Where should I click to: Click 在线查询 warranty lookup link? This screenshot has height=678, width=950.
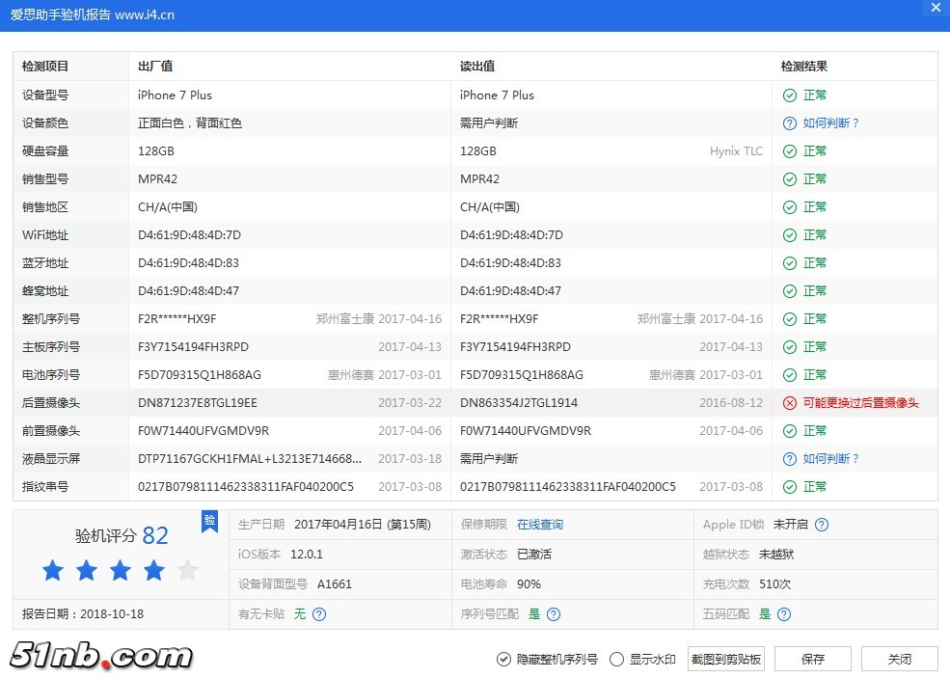click(x=540, y=525)
